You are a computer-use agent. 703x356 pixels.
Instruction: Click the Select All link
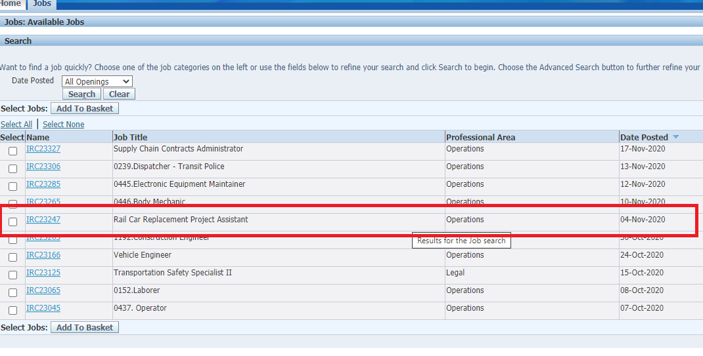(x=16, y=125)
